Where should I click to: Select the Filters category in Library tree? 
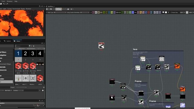pos(3,52)
